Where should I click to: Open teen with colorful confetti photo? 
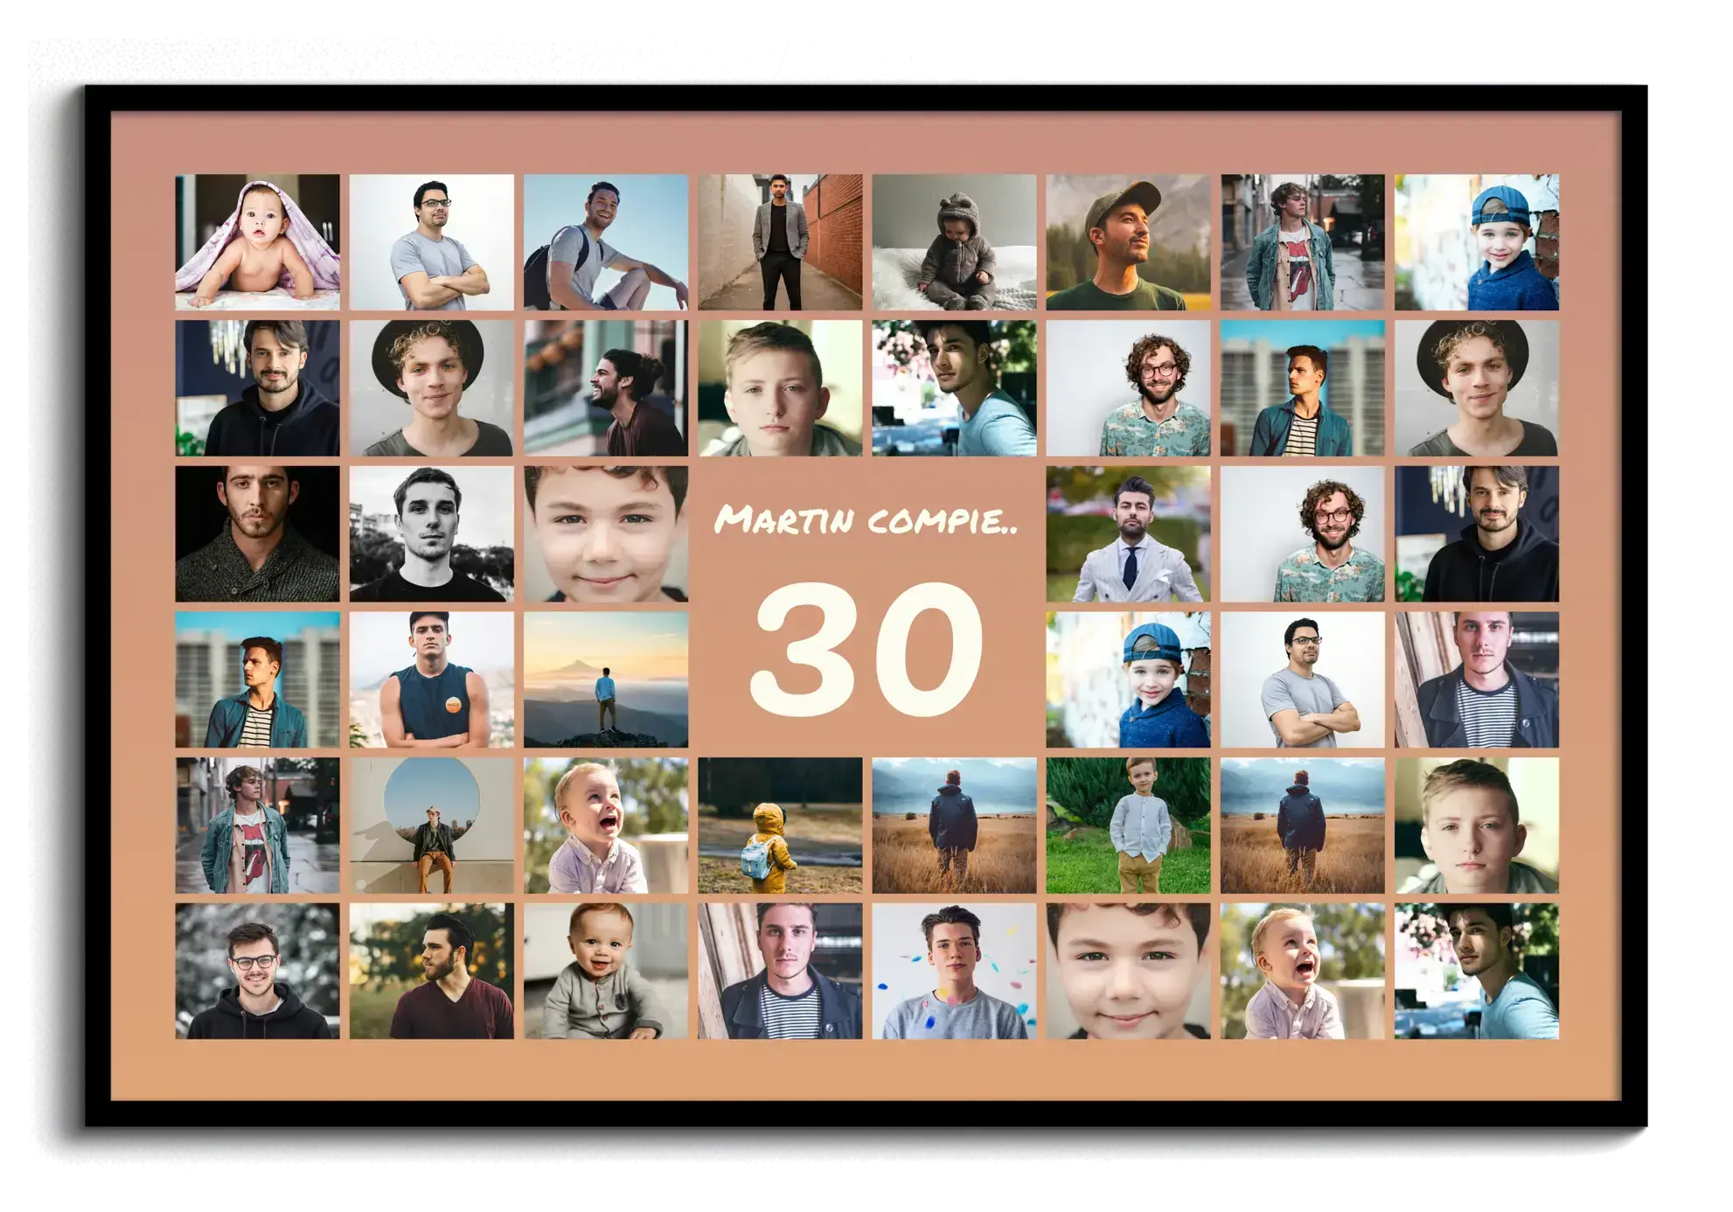(953, 971)
